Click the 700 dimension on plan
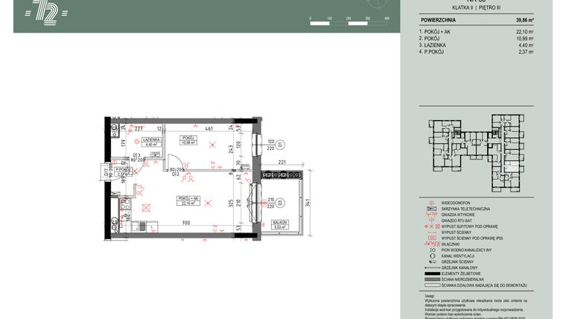566x319 pixels. click(x=186, y=223)
